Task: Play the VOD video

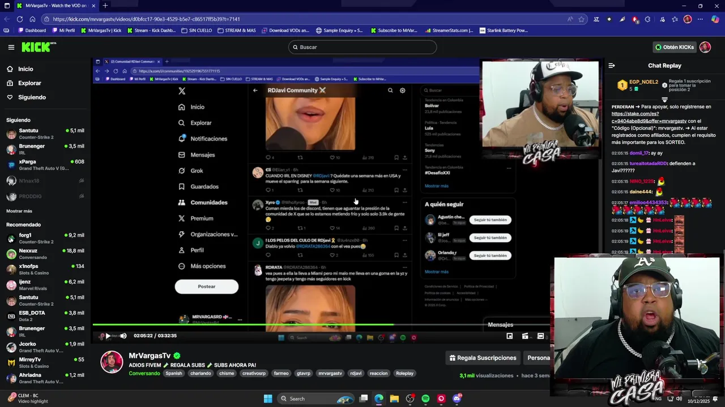Action: [x=108, y=336]
